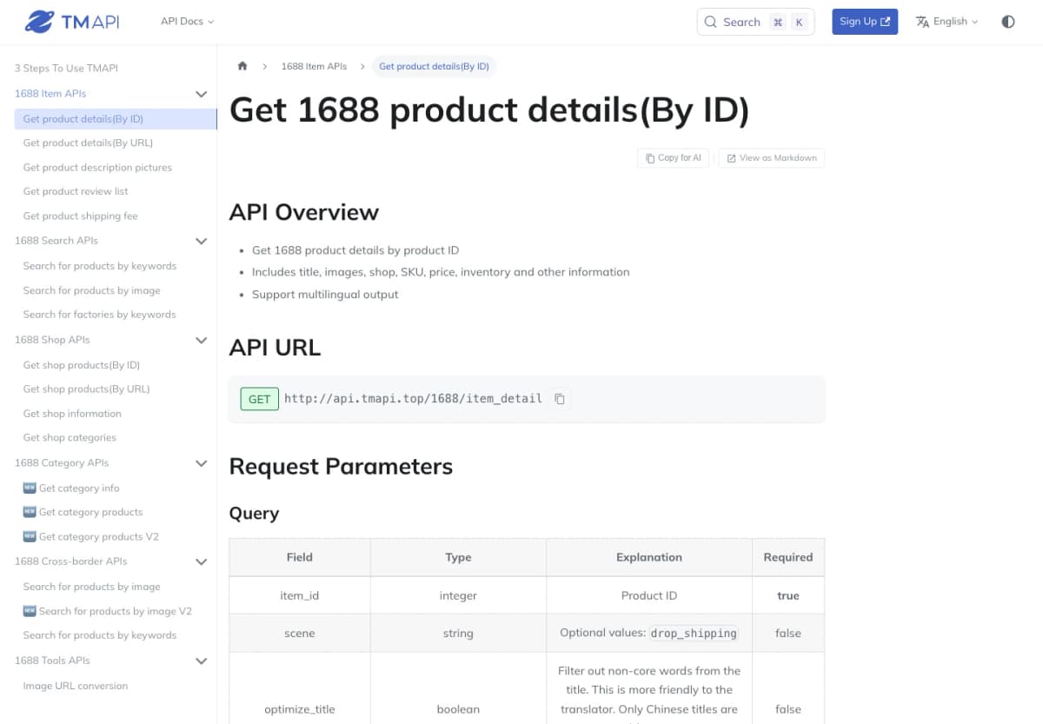1043x724 pixels.
Task: Open Get product description pictures page
Action: 97,167
